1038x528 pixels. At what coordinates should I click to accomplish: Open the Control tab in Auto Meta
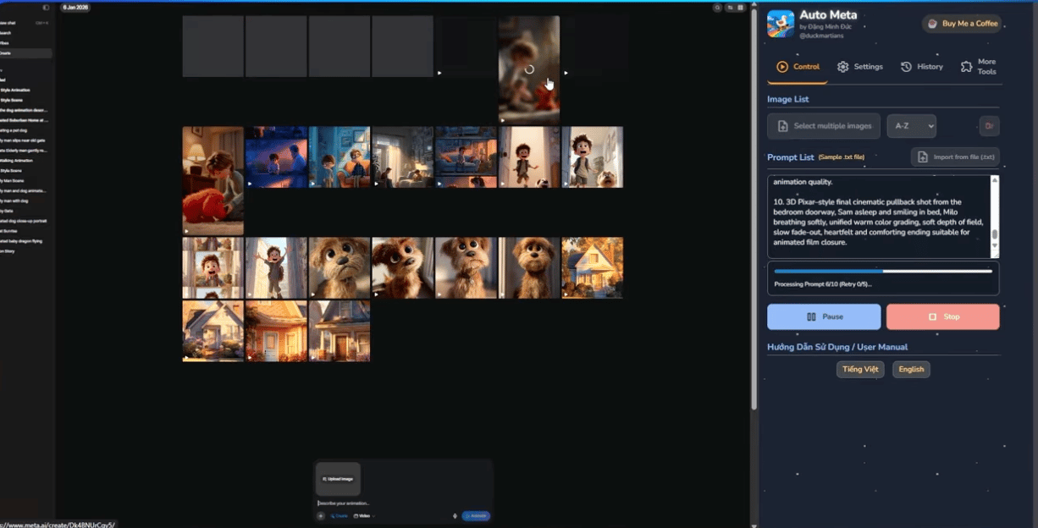pos(798,67)
